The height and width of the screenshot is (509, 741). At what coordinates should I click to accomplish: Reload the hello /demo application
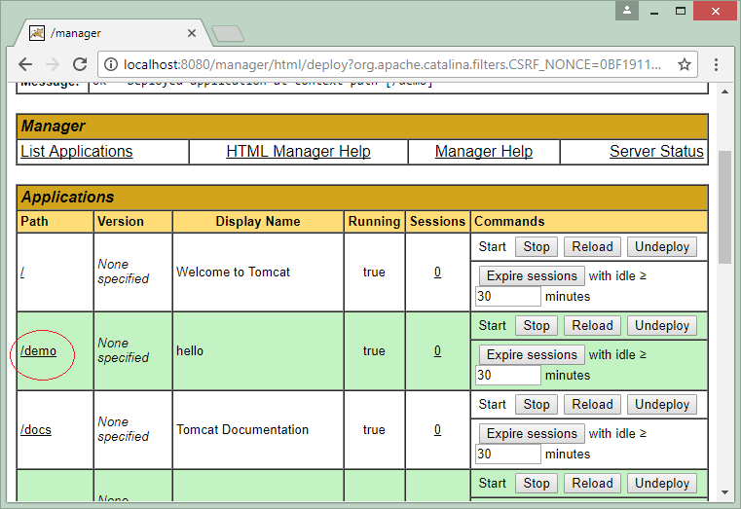pos(592,326)
